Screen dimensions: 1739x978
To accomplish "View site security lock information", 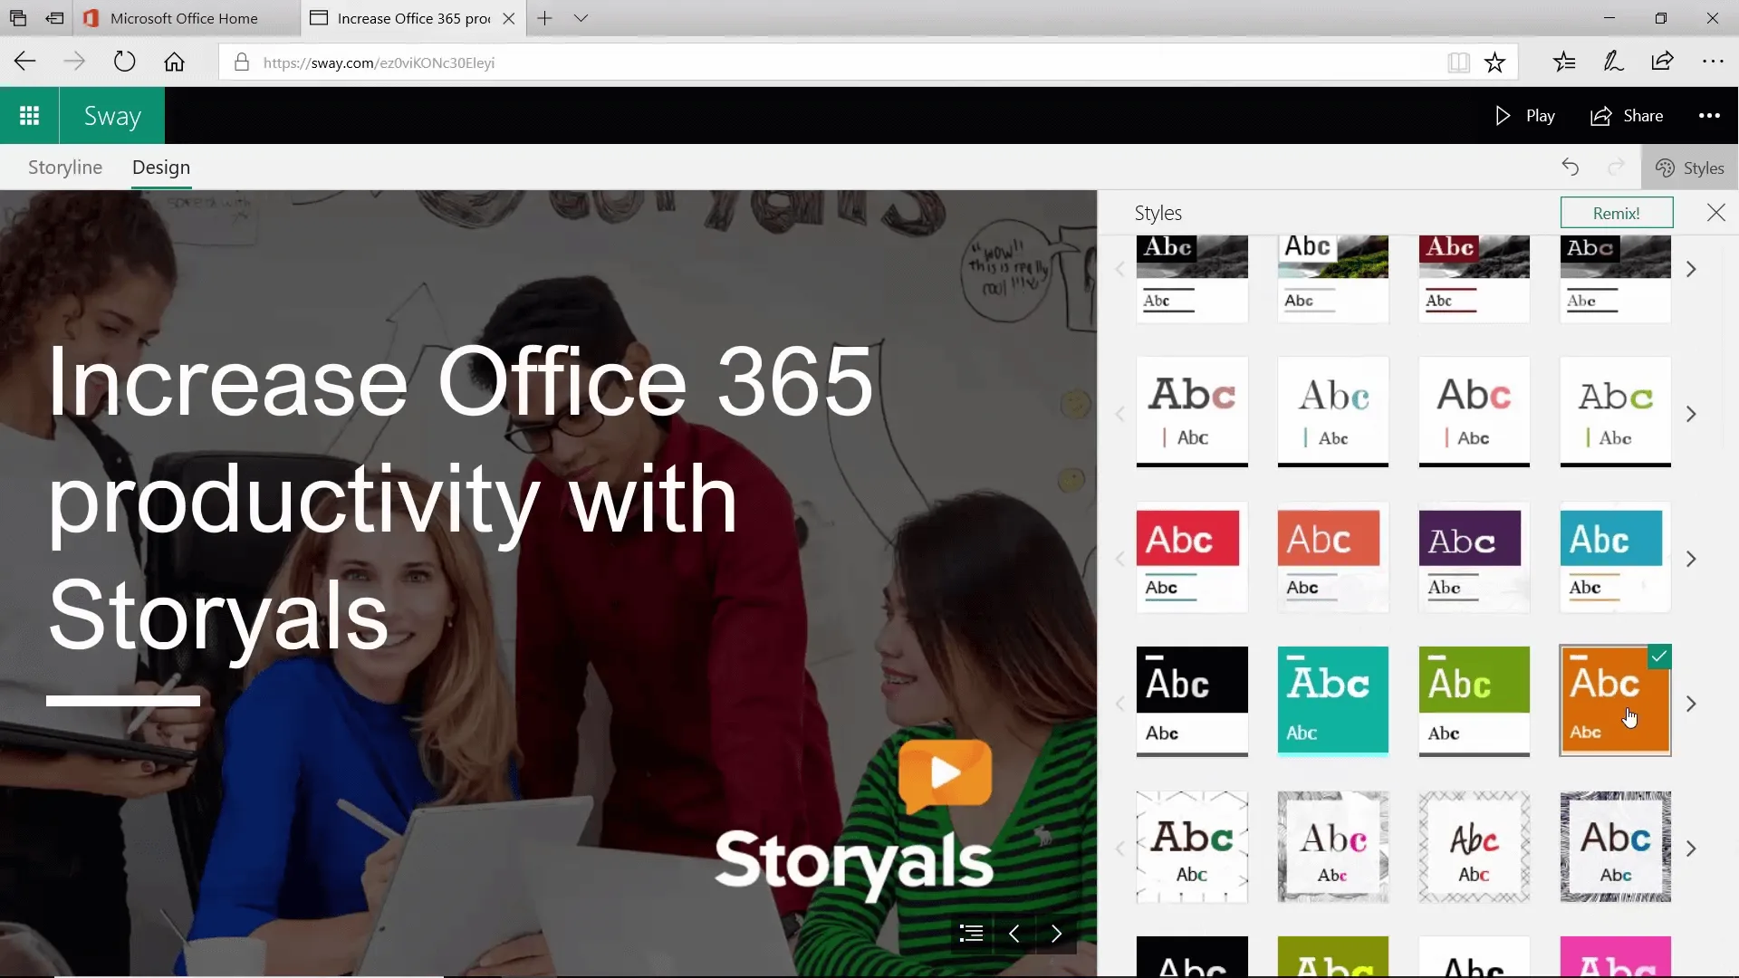I will pos(241,62).
